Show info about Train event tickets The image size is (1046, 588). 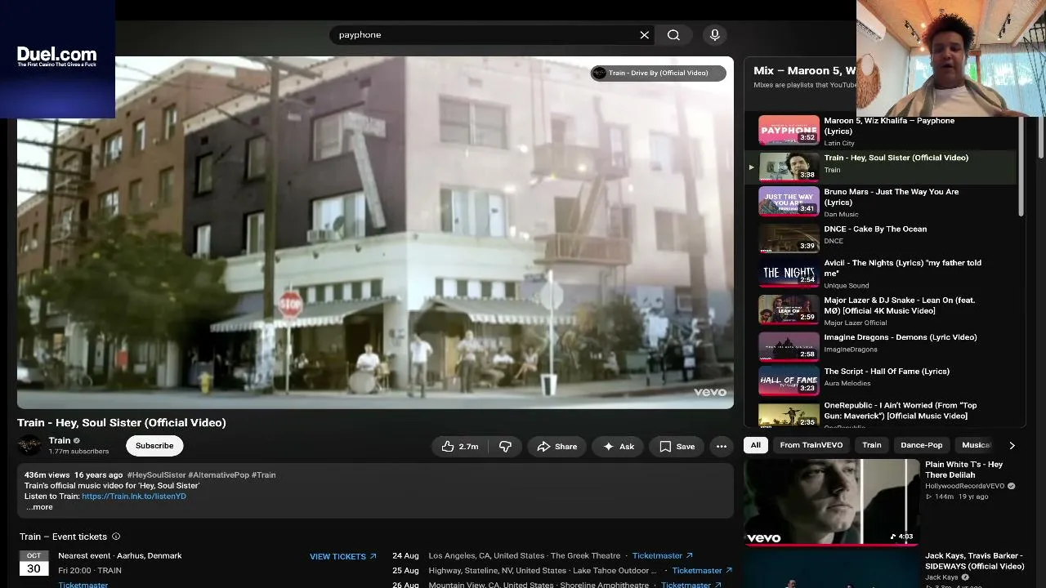pos(116,537)
